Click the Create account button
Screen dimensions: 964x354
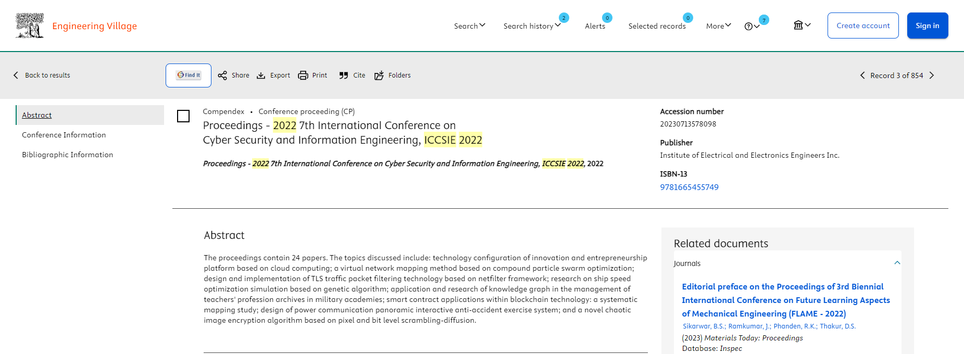pos(863,26)
